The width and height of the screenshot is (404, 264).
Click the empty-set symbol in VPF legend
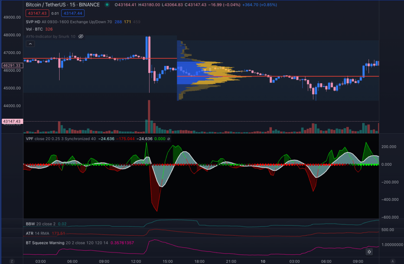point(169,139)
